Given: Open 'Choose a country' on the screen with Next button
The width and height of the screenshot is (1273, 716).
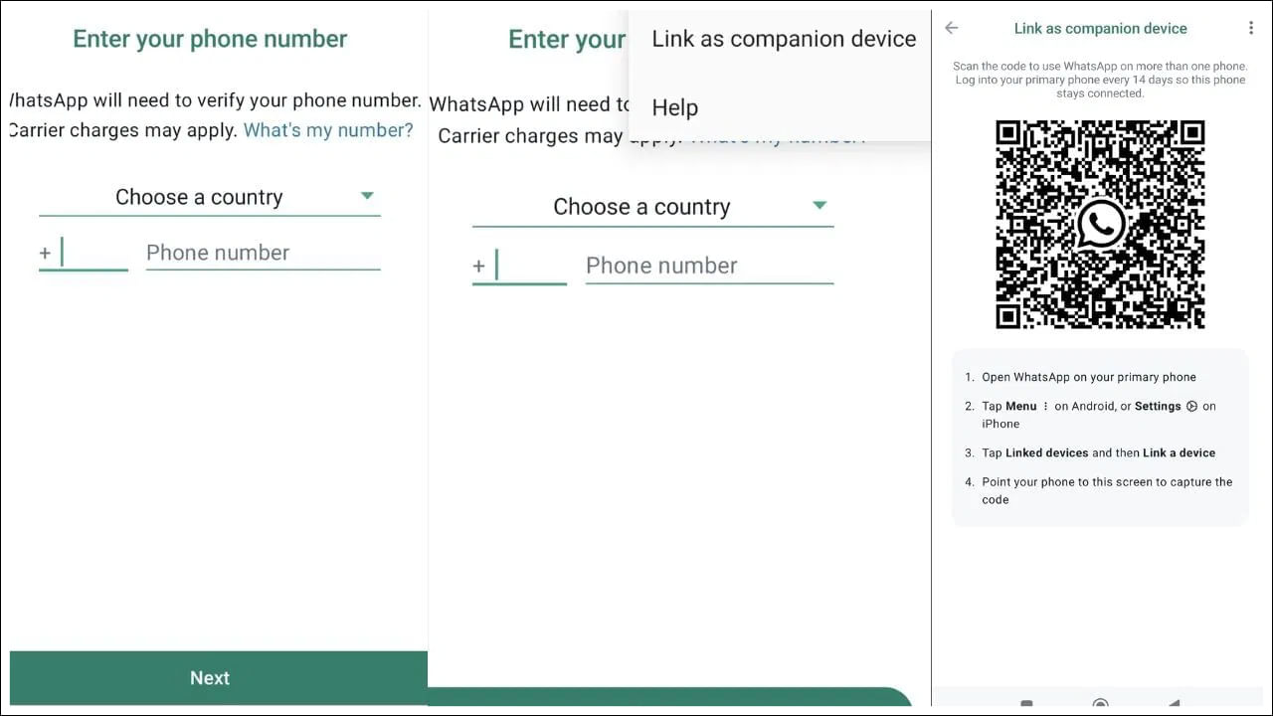Looking at the screenshot, I should [x=210, y=197].
